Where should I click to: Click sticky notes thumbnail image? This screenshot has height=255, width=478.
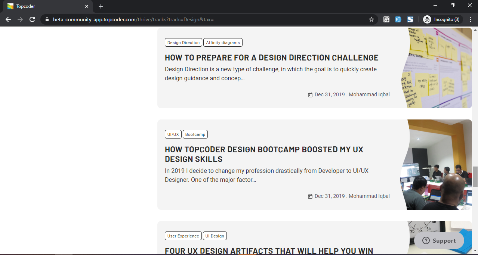click(x=437, y=68)
